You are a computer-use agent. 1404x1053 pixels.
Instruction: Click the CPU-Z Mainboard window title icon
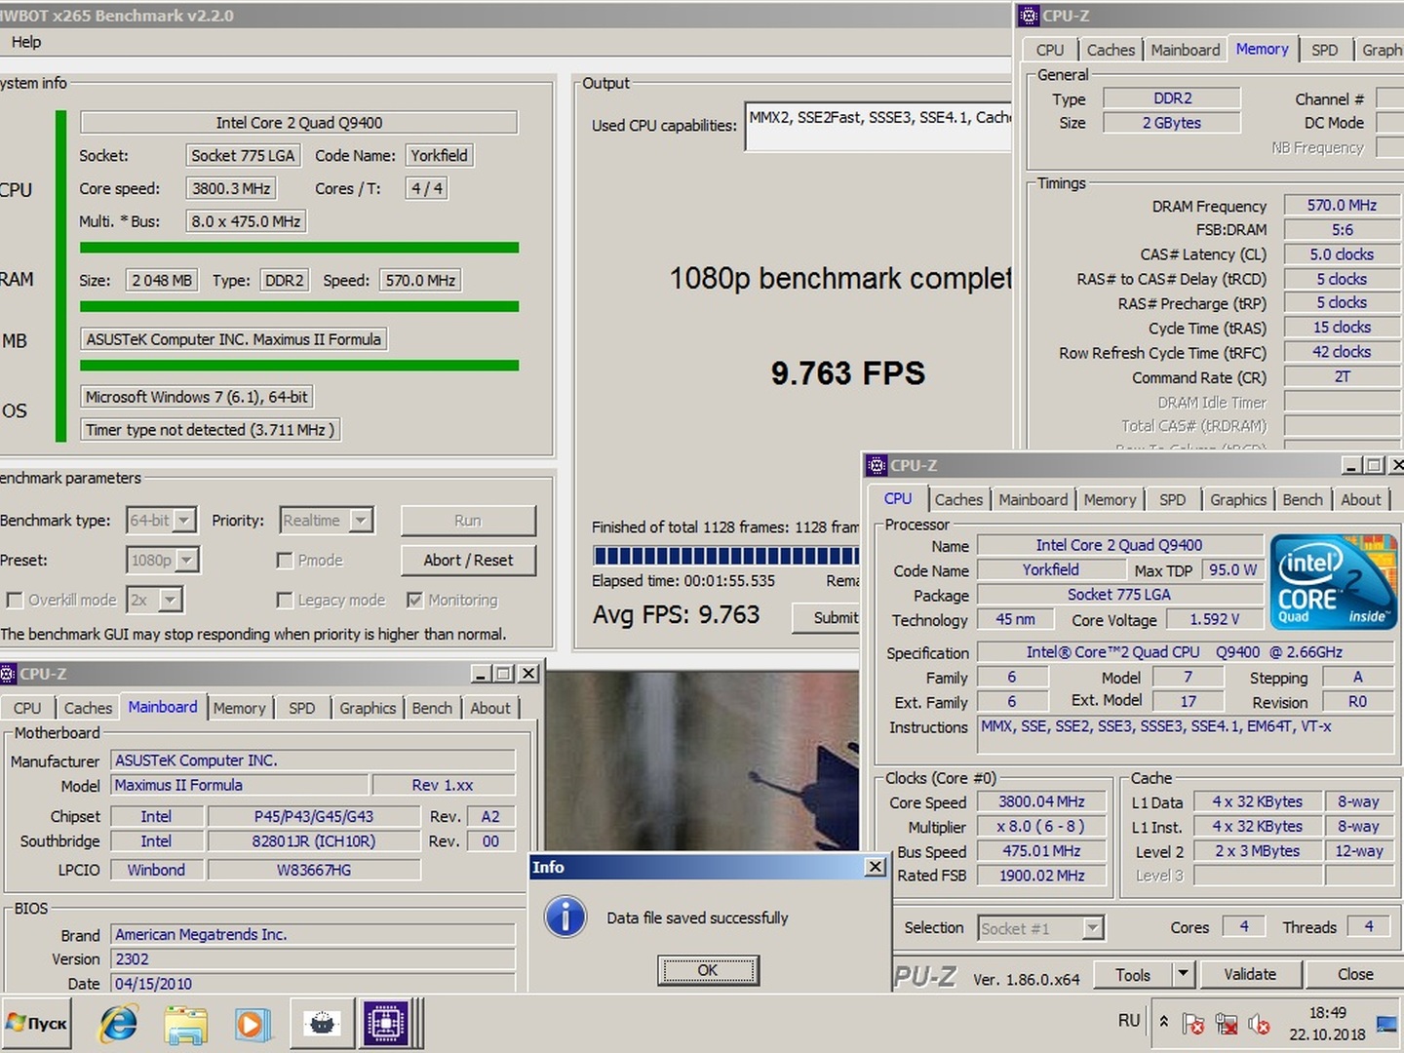point(7,674)
